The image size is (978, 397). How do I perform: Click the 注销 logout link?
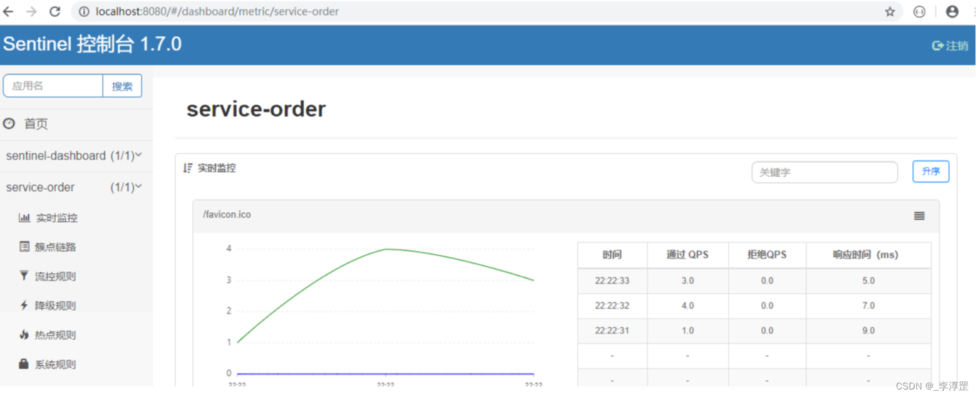[x=950, y=46]
